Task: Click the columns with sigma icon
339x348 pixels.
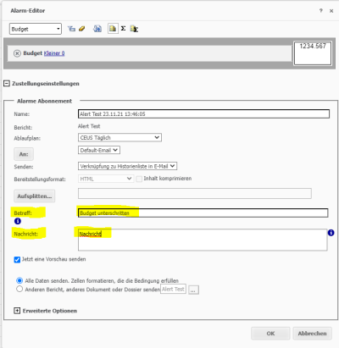Action: click(x=134, y=29)
